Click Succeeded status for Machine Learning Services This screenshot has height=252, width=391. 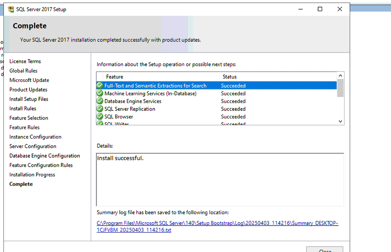pyautogui.click(x=233, y=94)
